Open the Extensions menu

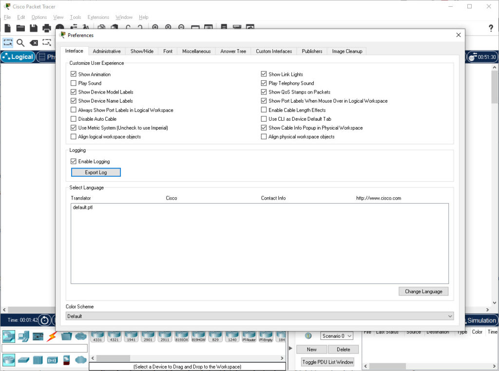98,17
